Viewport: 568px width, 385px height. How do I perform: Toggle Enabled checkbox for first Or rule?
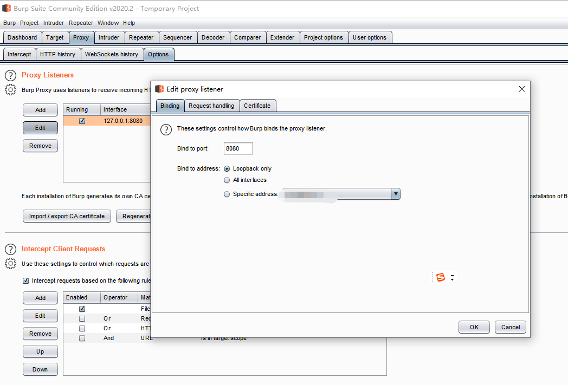coord(82,318)
